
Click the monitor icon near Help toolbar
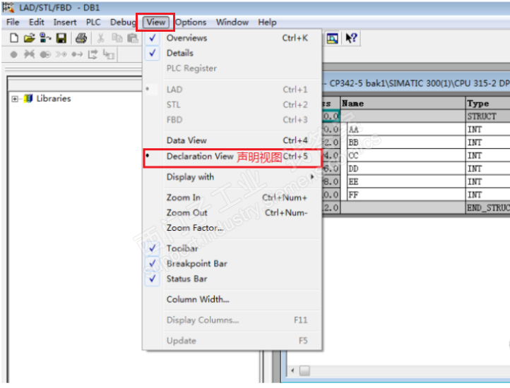332,38
